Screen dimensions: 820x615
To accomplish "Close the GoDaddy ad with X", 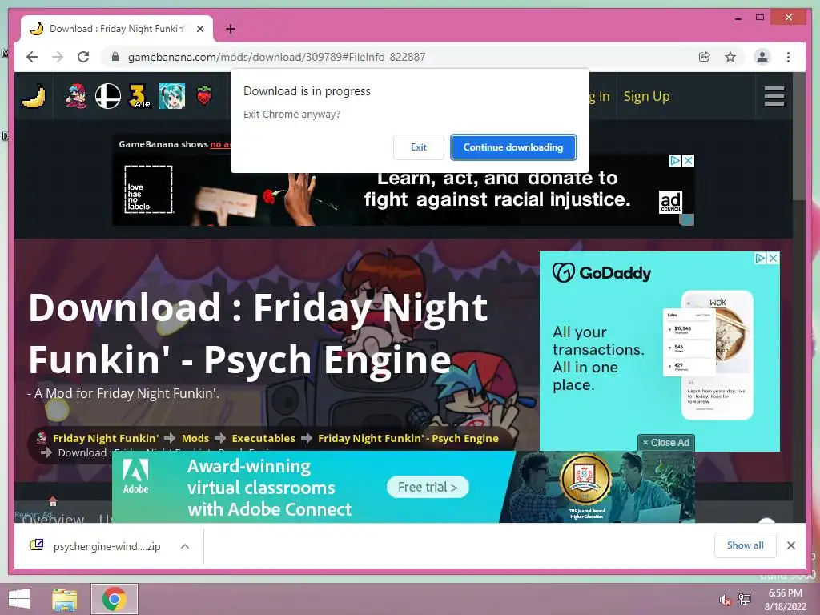I will point(773,259).
